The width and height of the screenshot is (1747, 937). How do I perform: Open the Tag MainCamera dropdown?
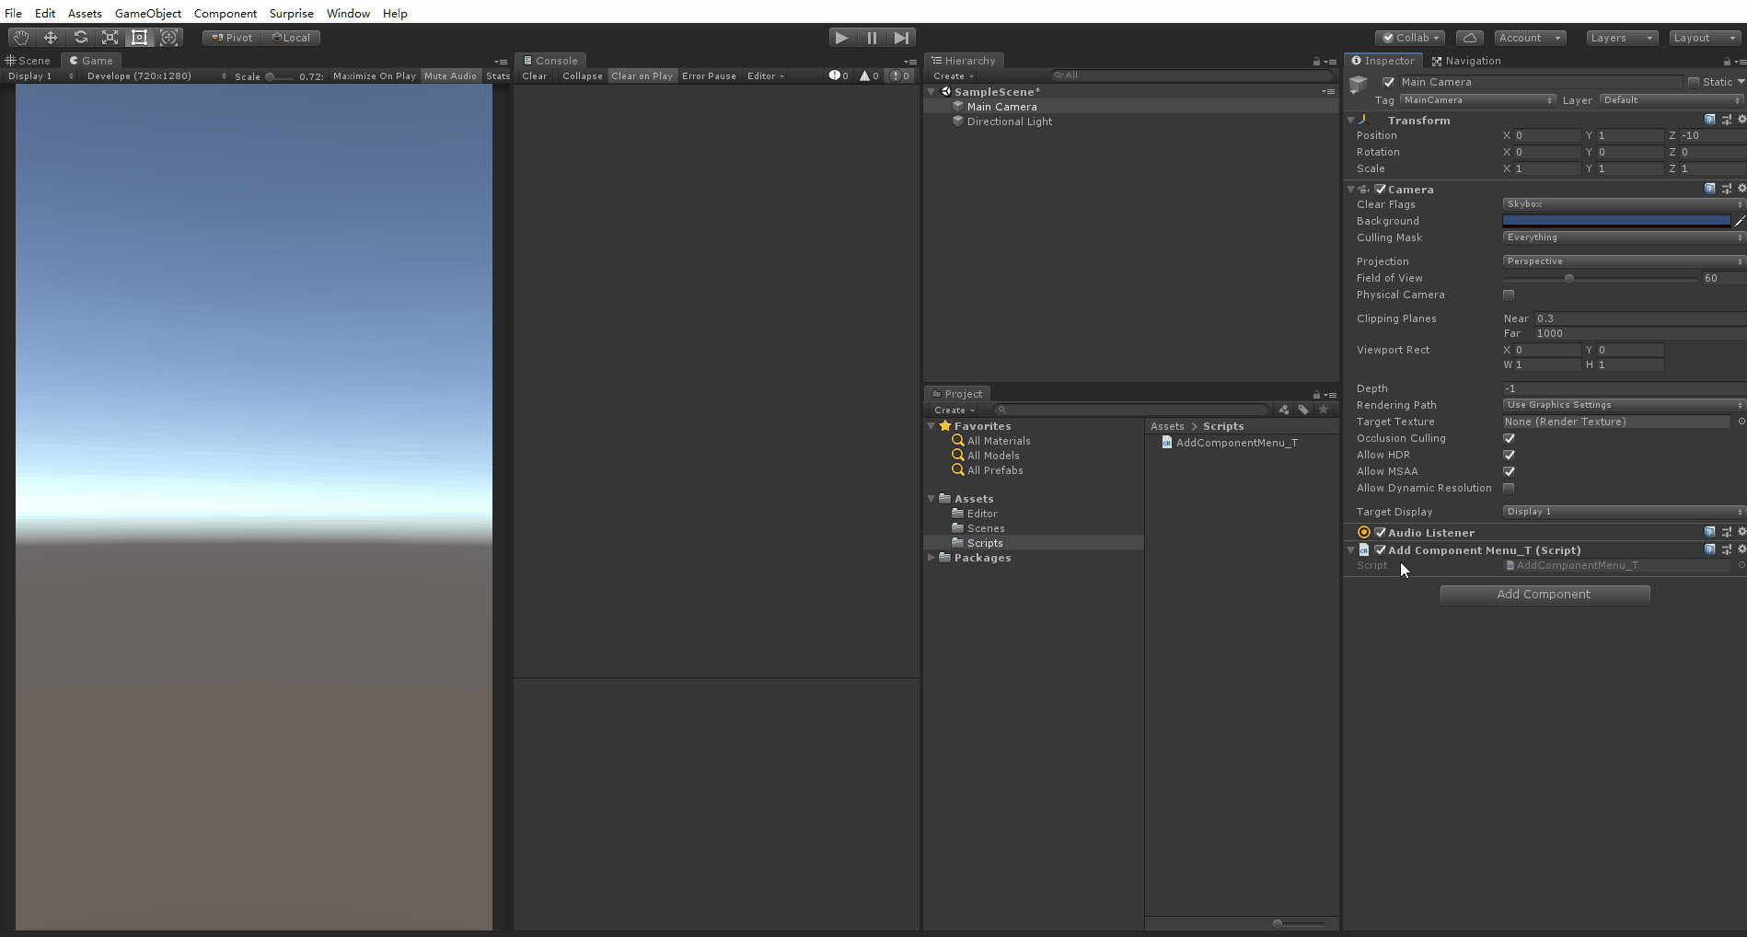coord(1478,100)
